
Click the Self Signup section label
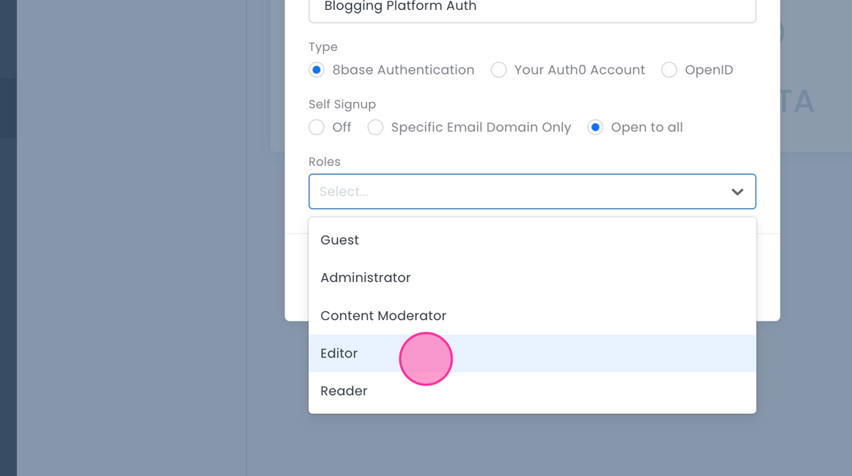pyautogui.click(x=342, y=104)
